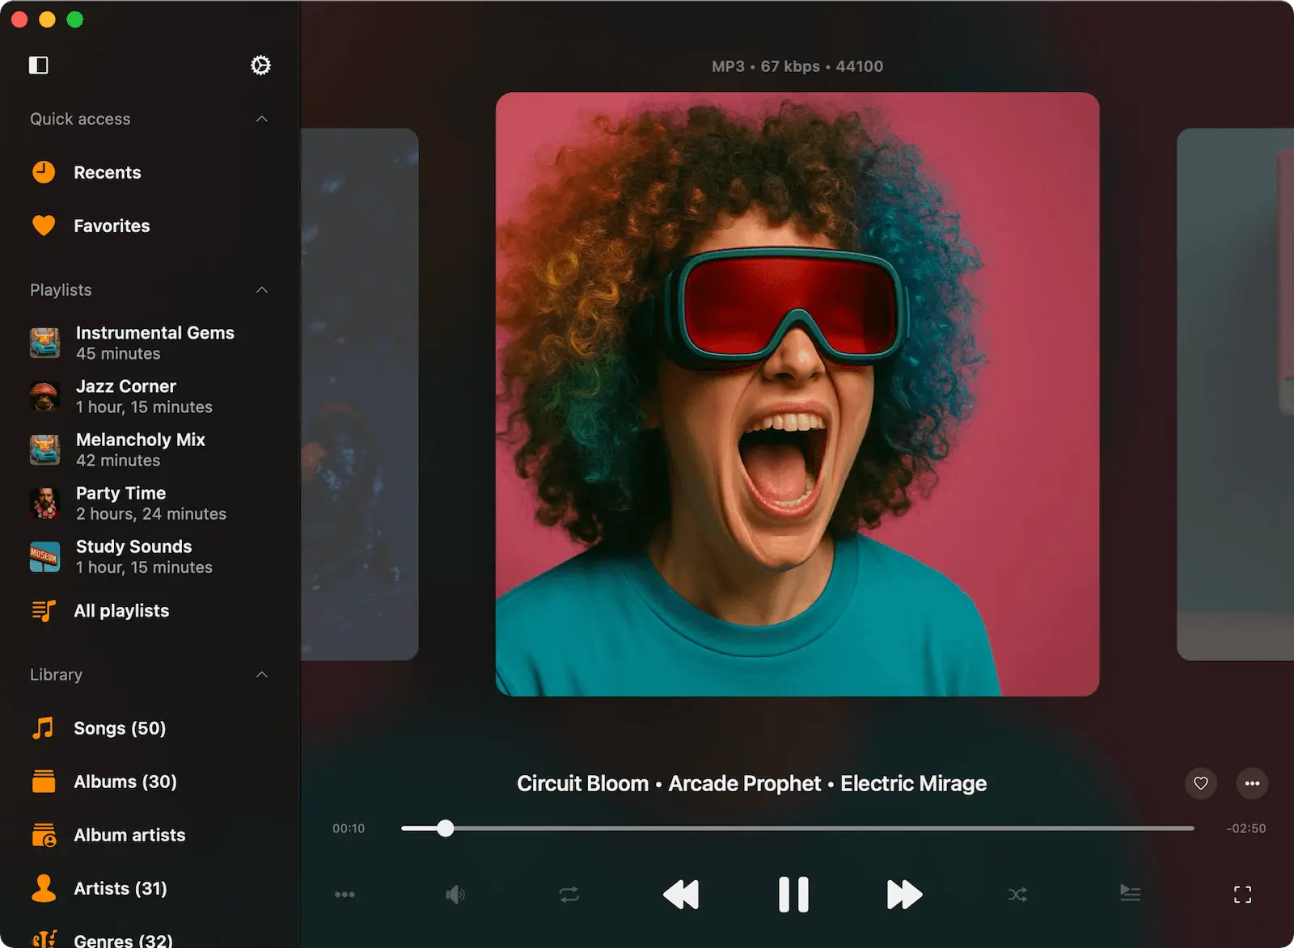Viewport: 1294px width, 948px height.
Task: Show the play queue list
Action: tap(1130, 893)
